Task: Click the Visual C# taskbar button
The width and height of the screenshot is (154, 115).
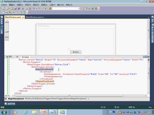Action: (62, 112)
